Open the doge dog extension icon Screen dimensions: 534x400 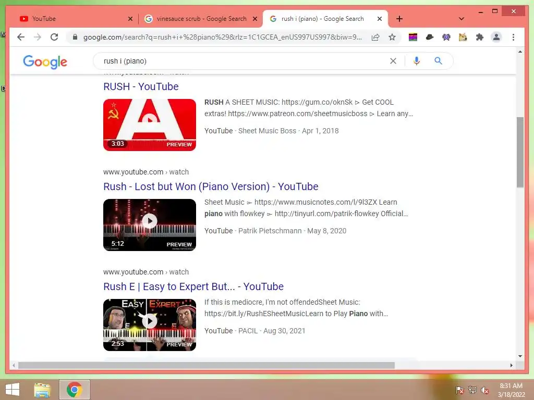tap(463, 37)
